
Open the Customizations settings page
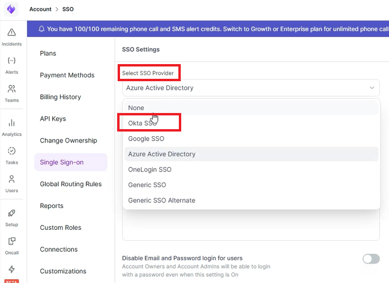tap(63, 271)
